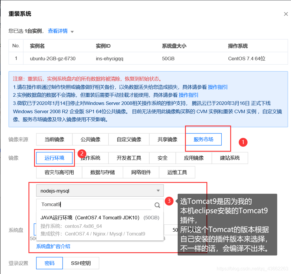Open the 查看详情 link
The width and height of the screenshot is (291, 274).
(58, 31)
